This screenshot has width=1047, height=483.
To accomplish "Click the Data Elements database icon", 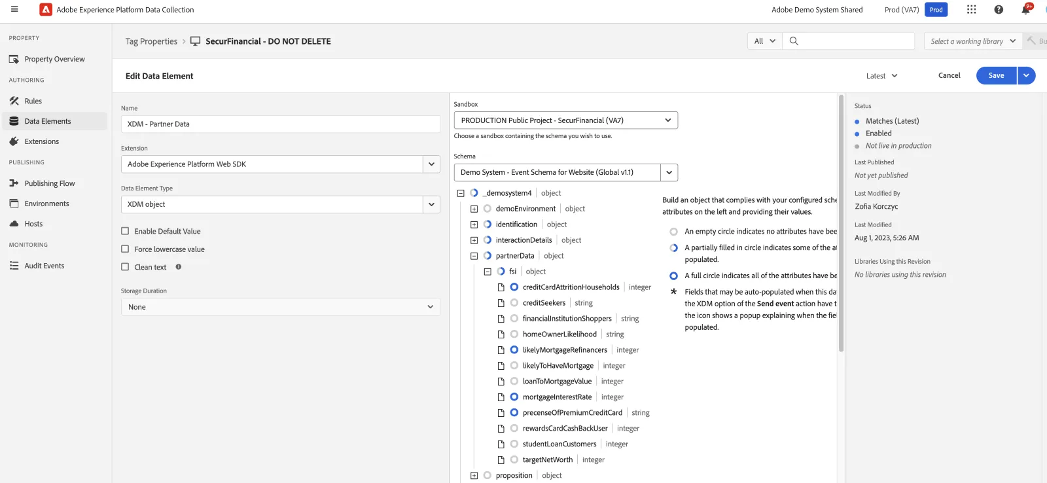I will pyautogui.click(x=14, y=121).
